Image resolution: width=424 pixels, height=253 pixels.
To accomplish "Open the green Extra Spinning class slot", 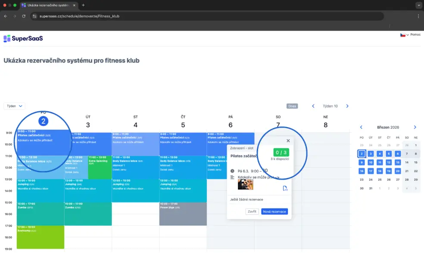I will (x=100, y=167).
